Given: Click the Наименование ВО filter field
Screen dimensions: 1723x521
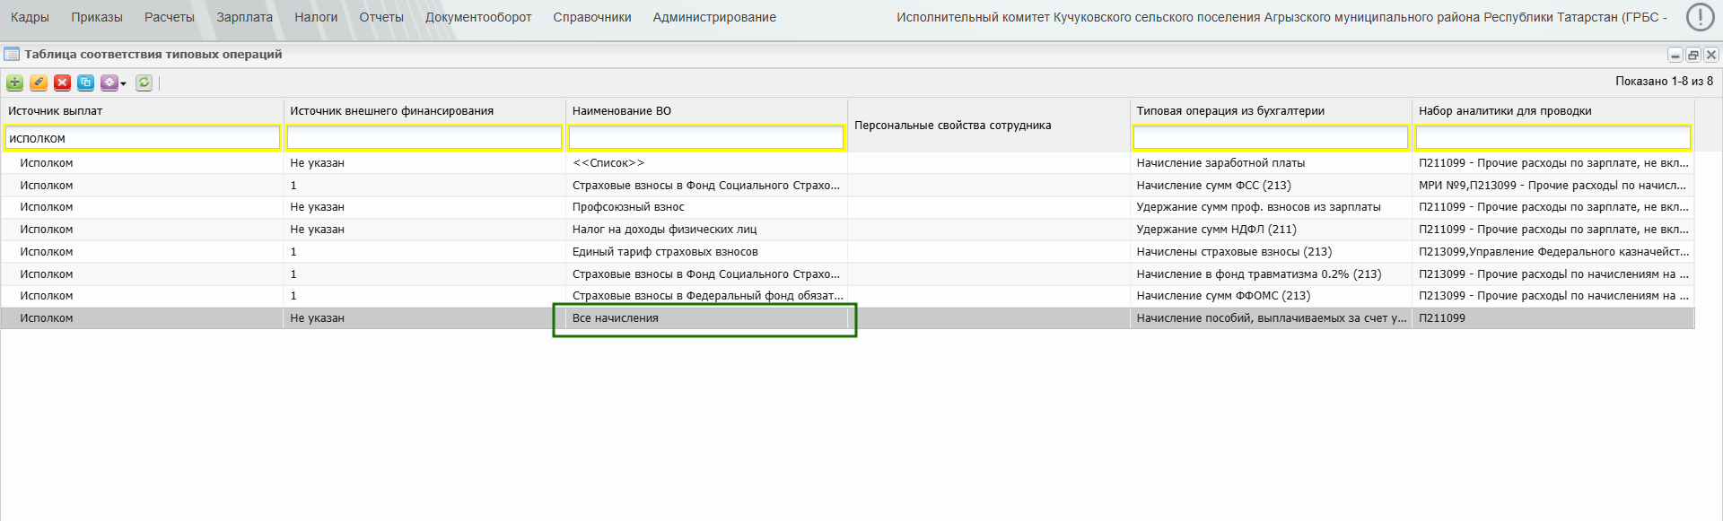Looking at the screenshot, I should point(706,138).
